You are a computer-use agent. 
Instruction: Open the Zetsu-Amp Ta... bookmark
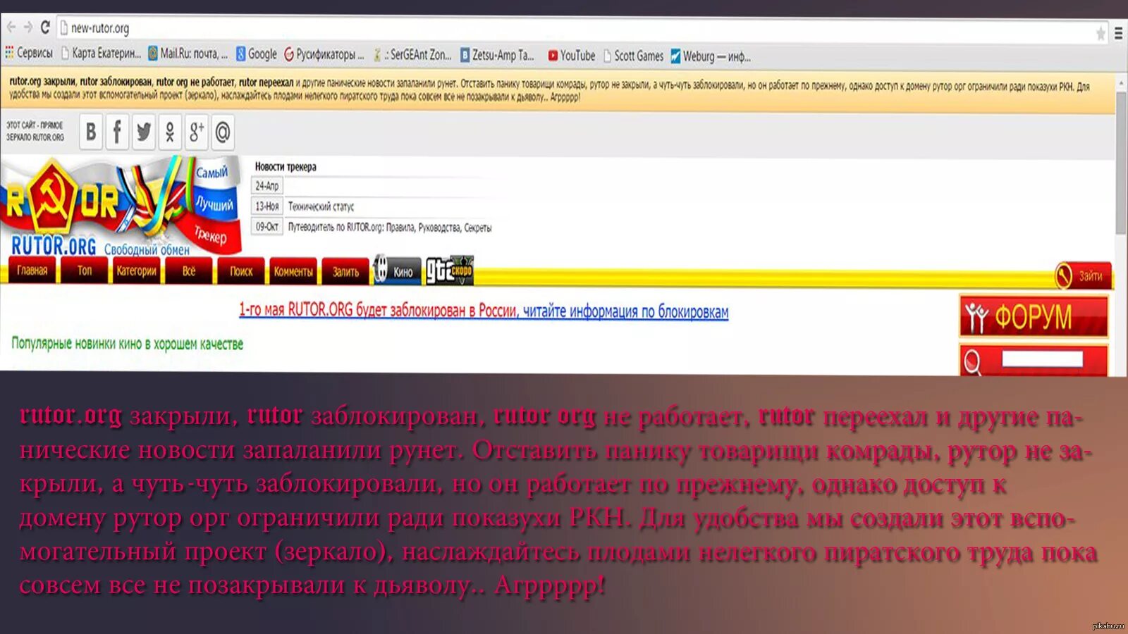pyautogui.click(x=498, y=55)
